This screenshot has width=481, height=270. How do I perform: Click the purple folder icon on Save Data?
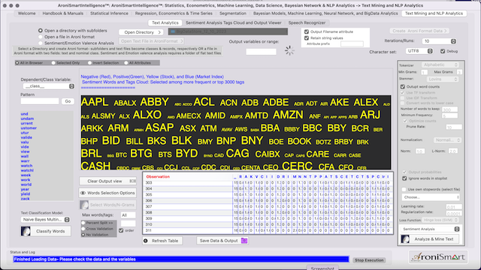[244, 241]
